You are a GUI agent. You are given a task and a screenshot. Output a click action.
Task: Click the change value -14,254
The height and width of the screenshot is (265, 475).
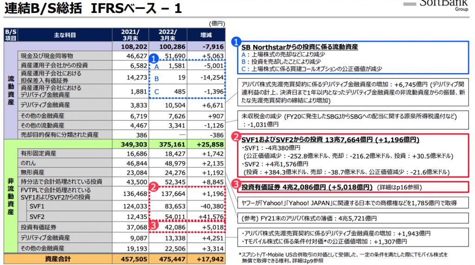point(212,77)
